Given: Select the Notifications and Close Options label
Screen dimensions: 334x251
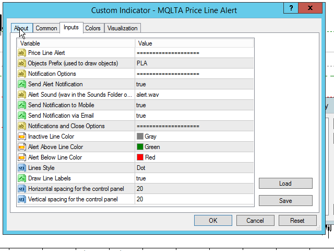Looking at the screenshot, I should [x=66, y=126].
